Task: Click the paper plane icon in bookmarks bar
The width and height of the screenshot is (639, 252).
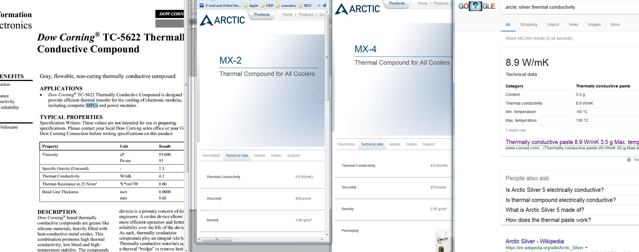Action: coord(324,5)
